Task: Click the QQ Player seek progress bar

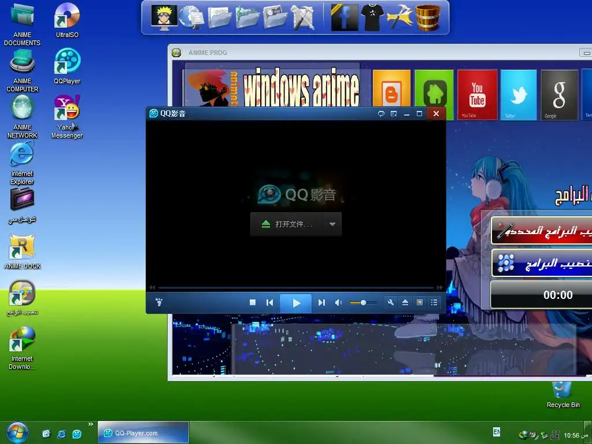Action: 295,288
